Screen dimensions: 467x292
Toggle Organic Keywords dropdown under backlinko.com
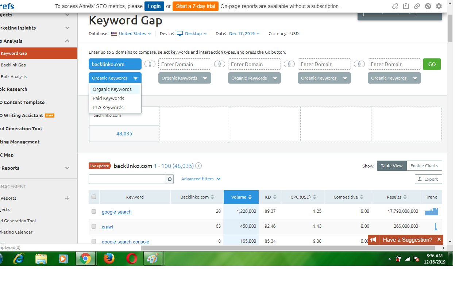(115, 78)
